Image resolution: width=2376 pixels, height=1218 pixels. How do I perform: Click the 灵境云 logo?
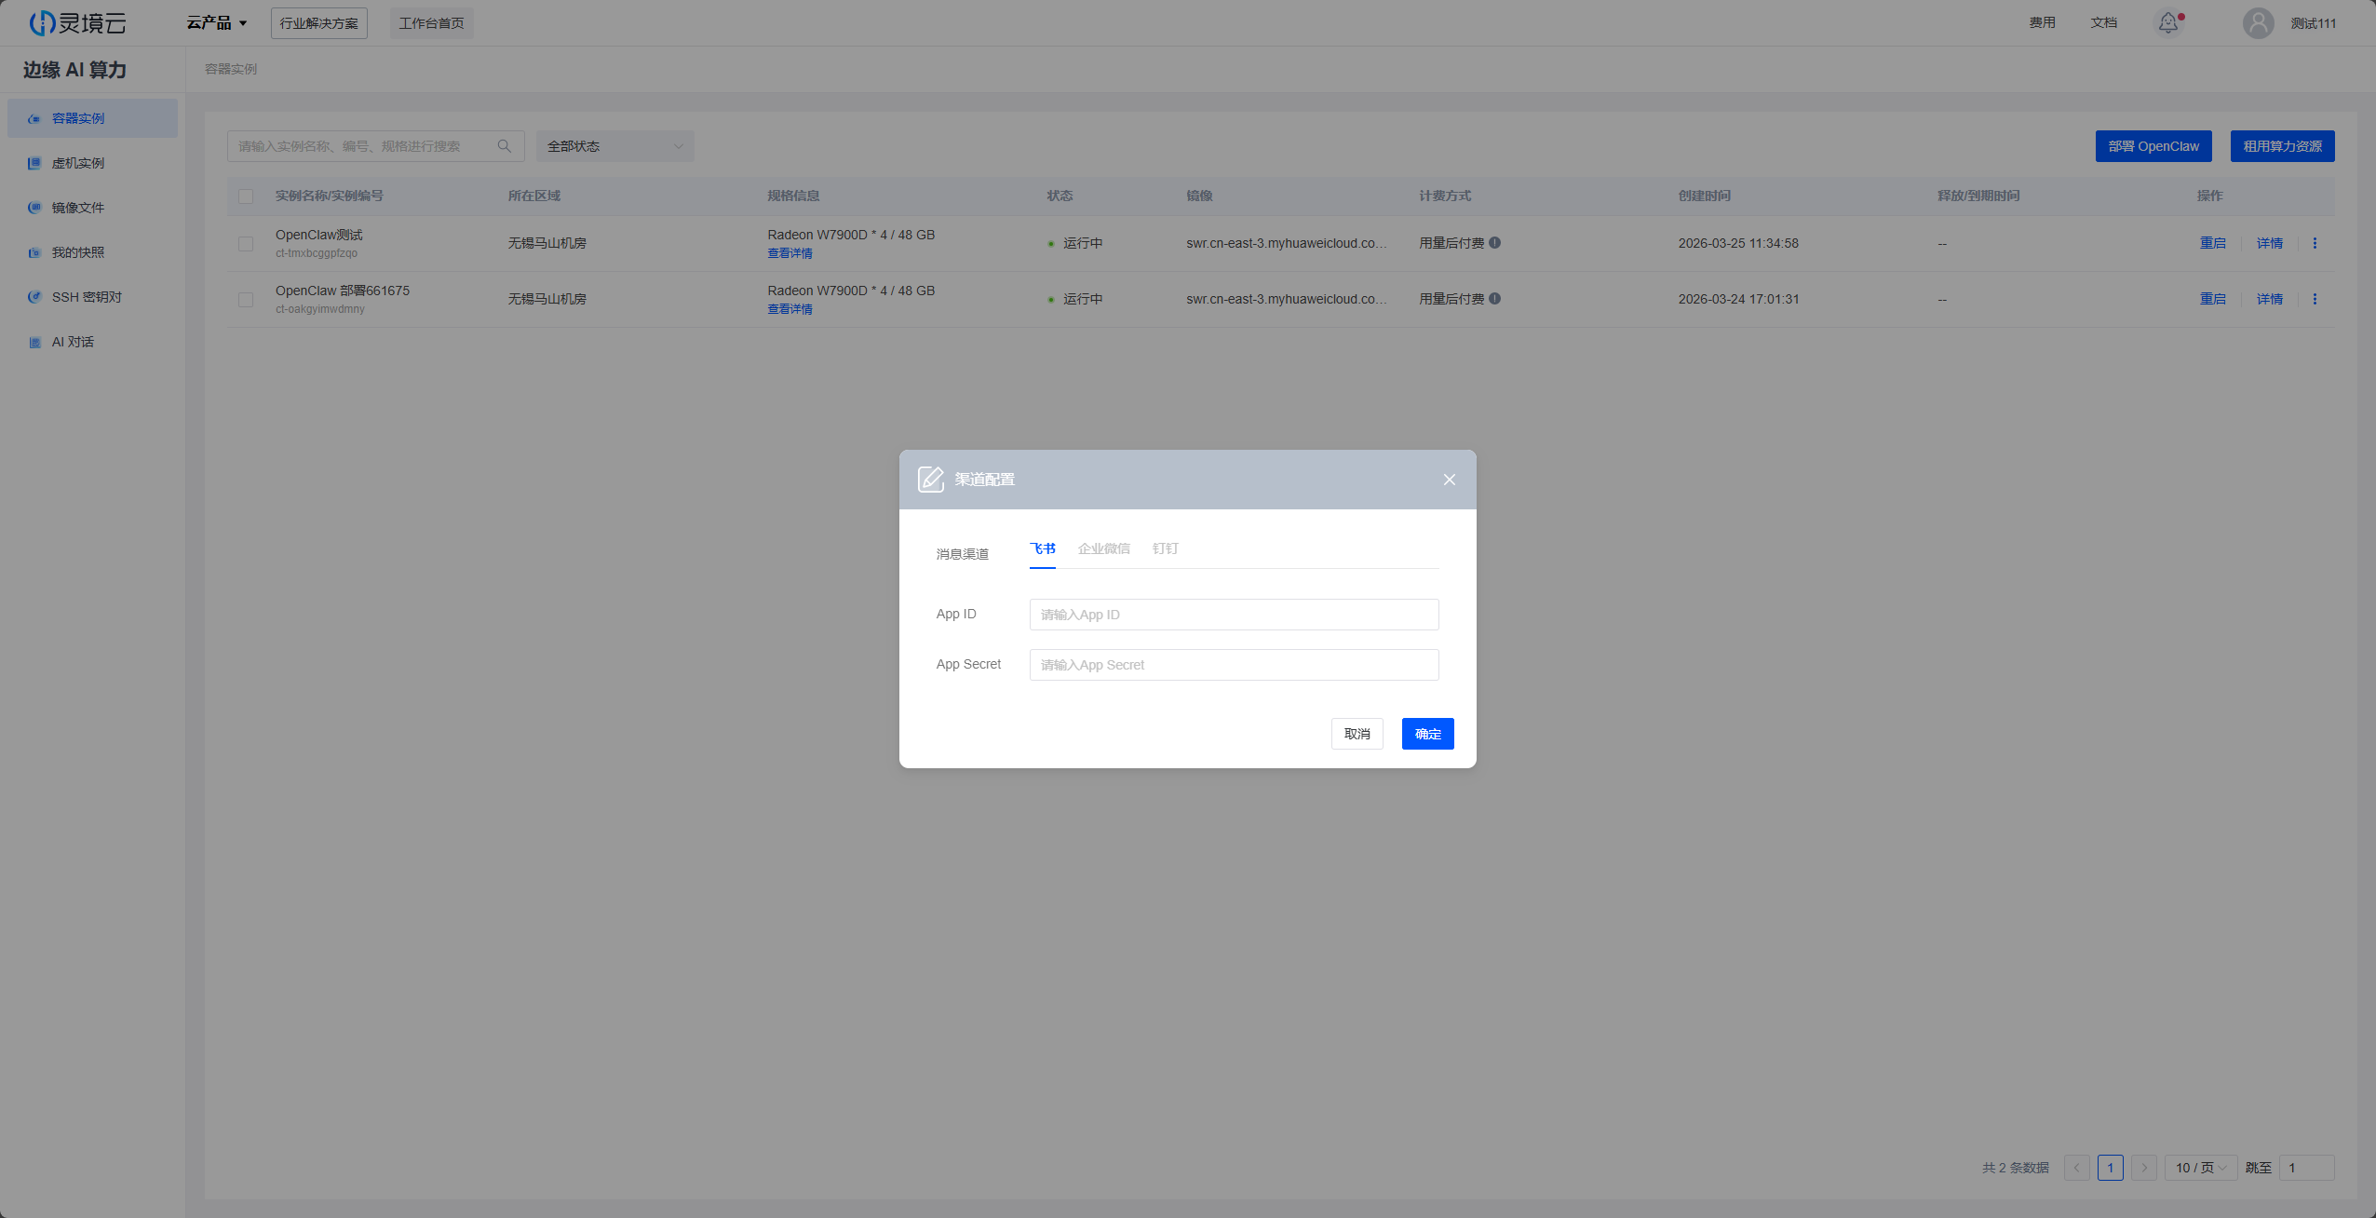78,22
